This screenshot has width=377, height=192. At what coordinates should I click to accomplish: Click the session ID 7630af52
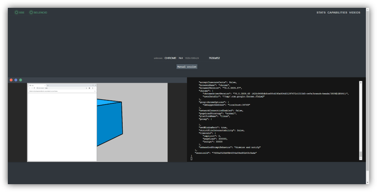214,58
